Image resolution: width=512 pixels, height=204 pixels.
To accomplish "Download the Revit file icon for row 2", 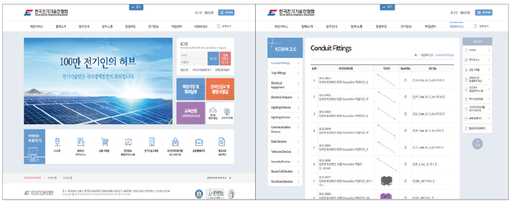I will 405,97.
